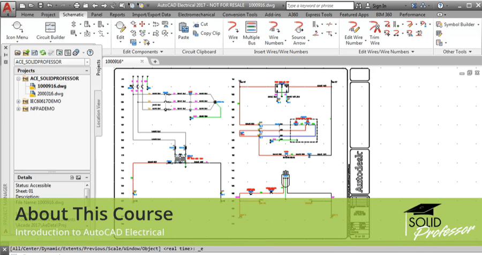
Task: Open the Icon Menu tool
Action: [x=17, y=31]
